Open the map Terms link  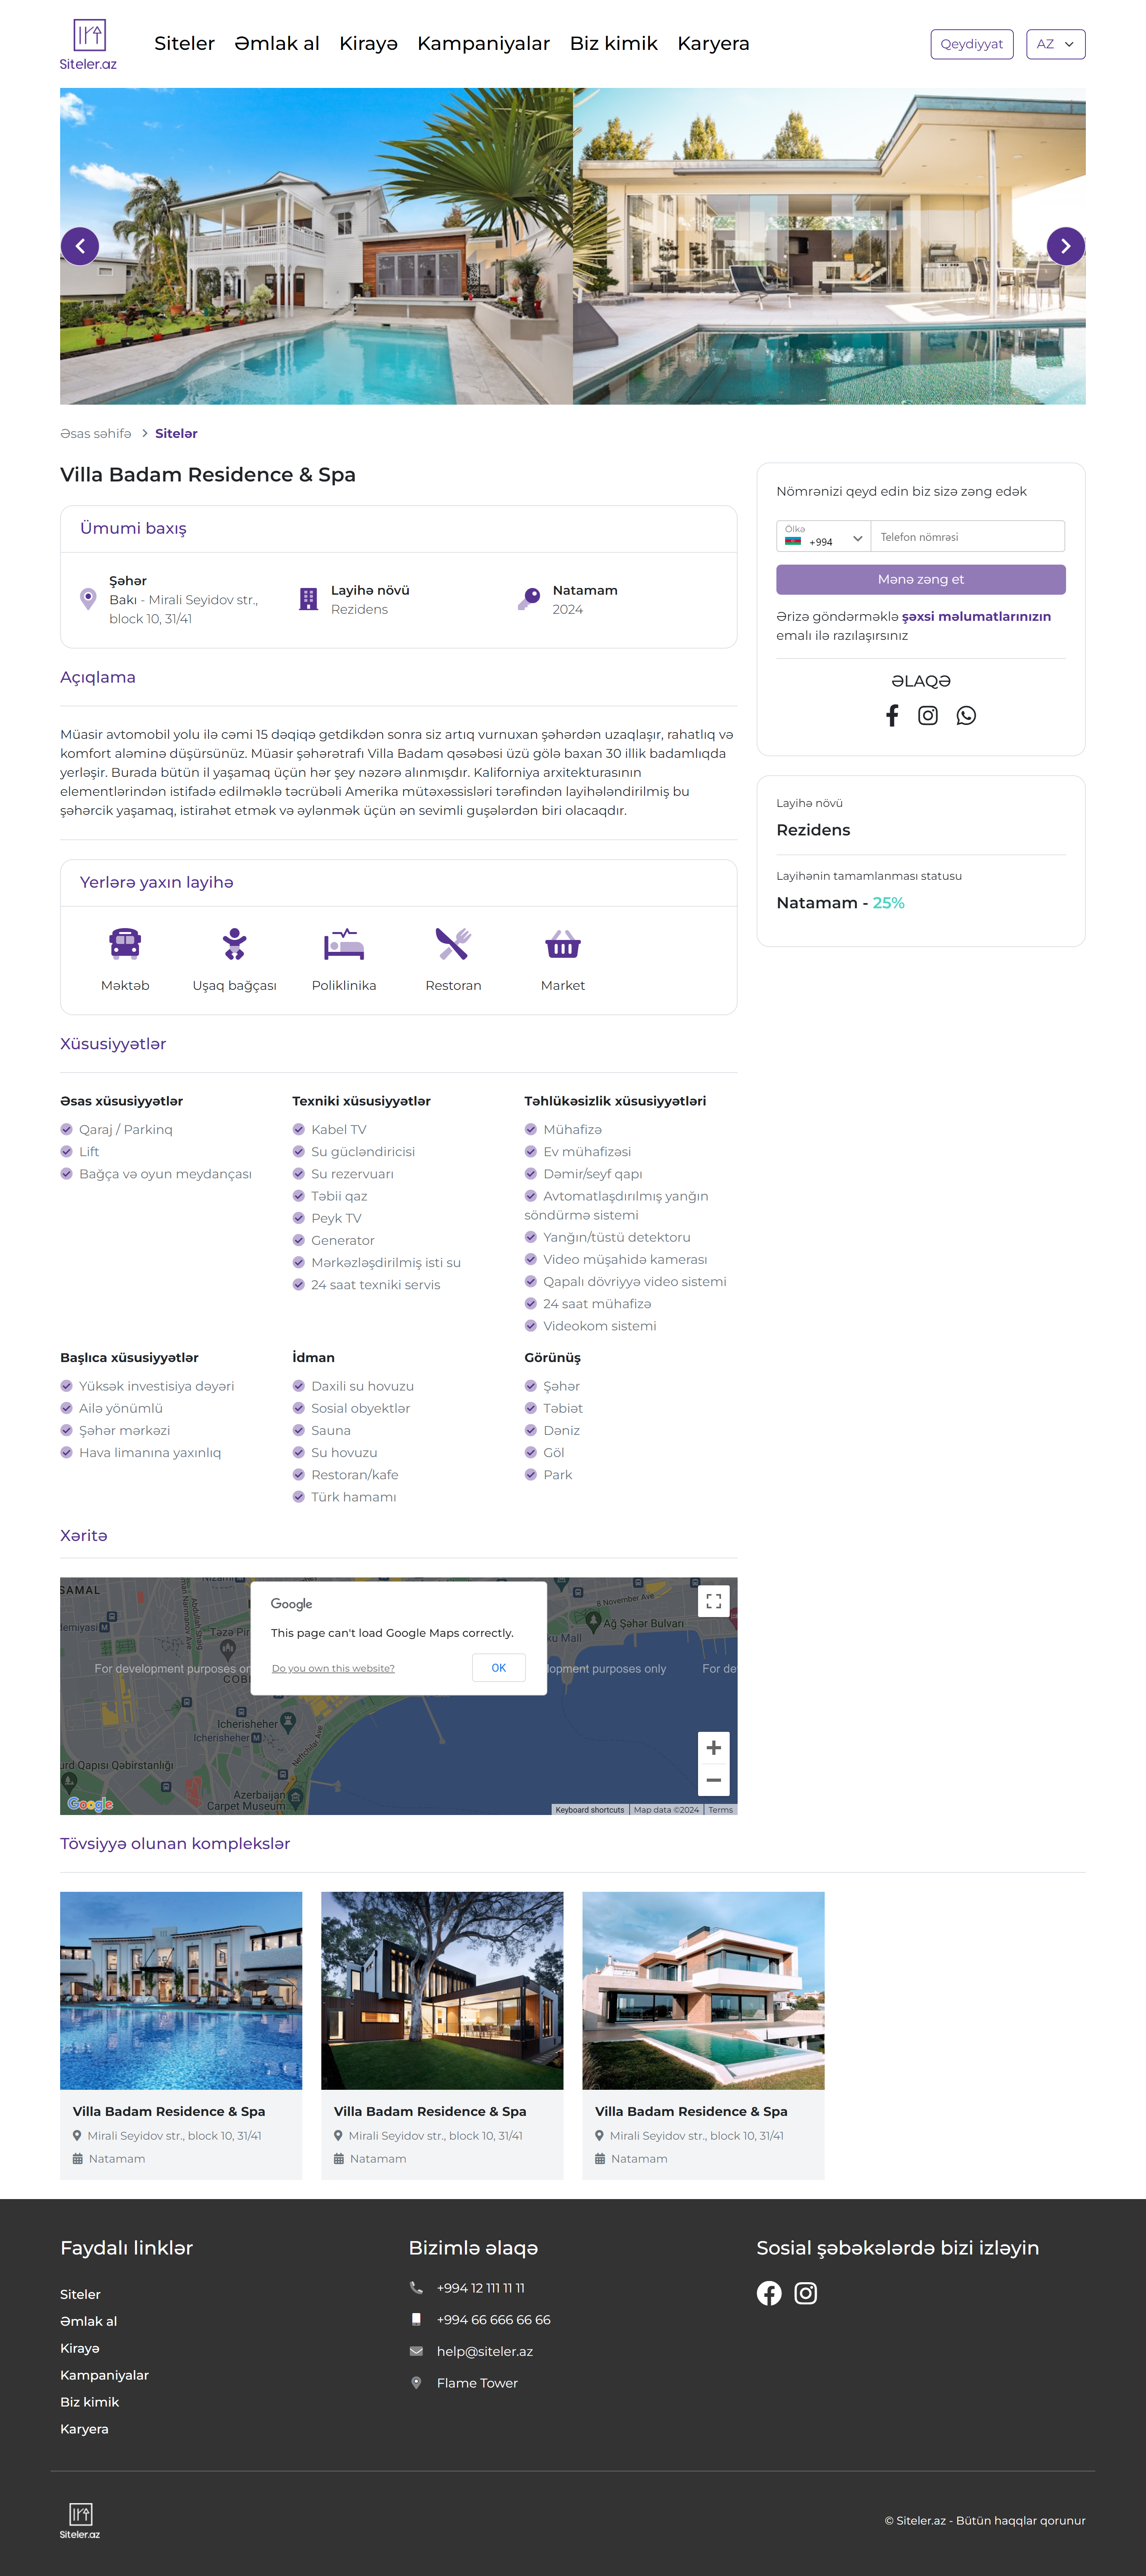720,1809
